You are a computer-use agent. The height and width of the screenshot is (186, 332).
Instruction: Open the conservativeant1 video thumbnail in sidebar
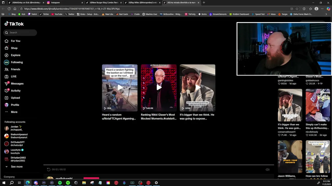click(x=290, y=105)
